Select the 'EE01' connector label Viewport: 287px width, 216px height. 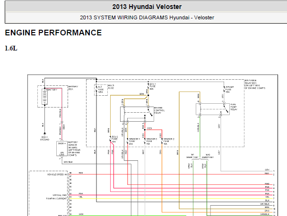pos(64,127)
